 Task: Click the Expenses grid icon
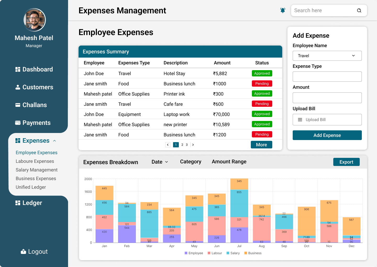point(18,141)
